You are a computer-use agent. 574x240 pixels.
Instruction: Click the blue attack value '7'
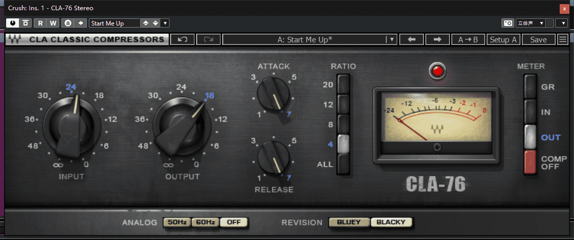click(289, 114)
